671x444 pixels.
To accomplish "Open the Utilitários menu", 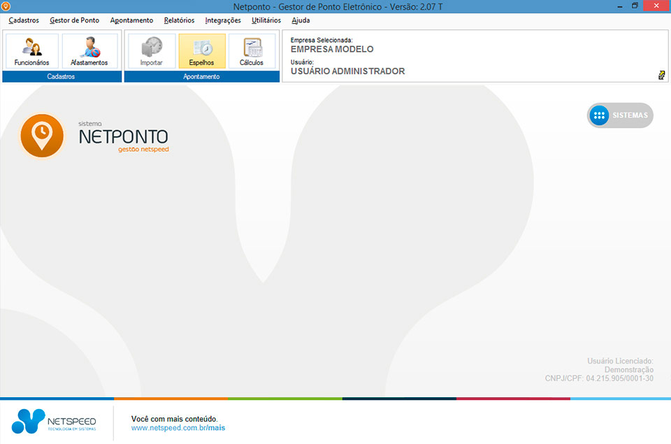I will (x=266, y=20).
